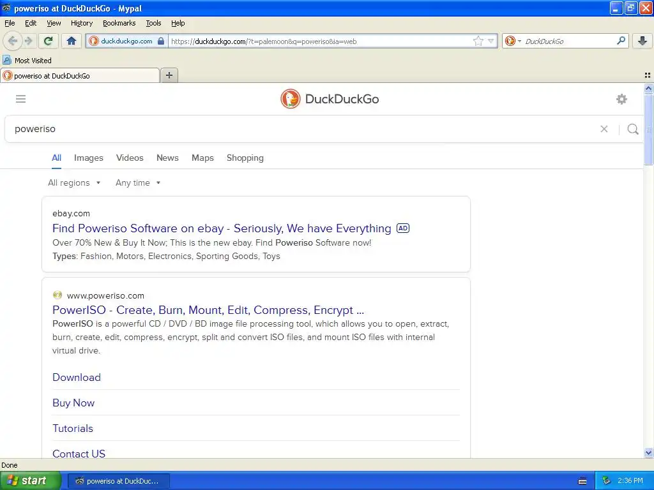654x490 pixels.
Task: Open the View menu
Action: (54, 23)
